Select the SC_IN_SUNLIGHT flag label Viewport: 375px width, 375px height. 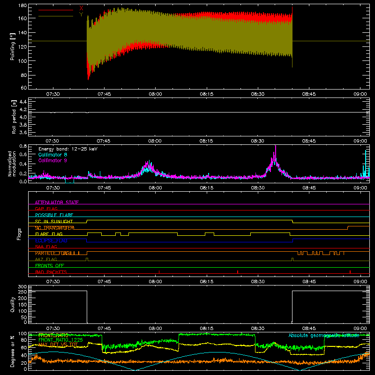tap(54, 221)
